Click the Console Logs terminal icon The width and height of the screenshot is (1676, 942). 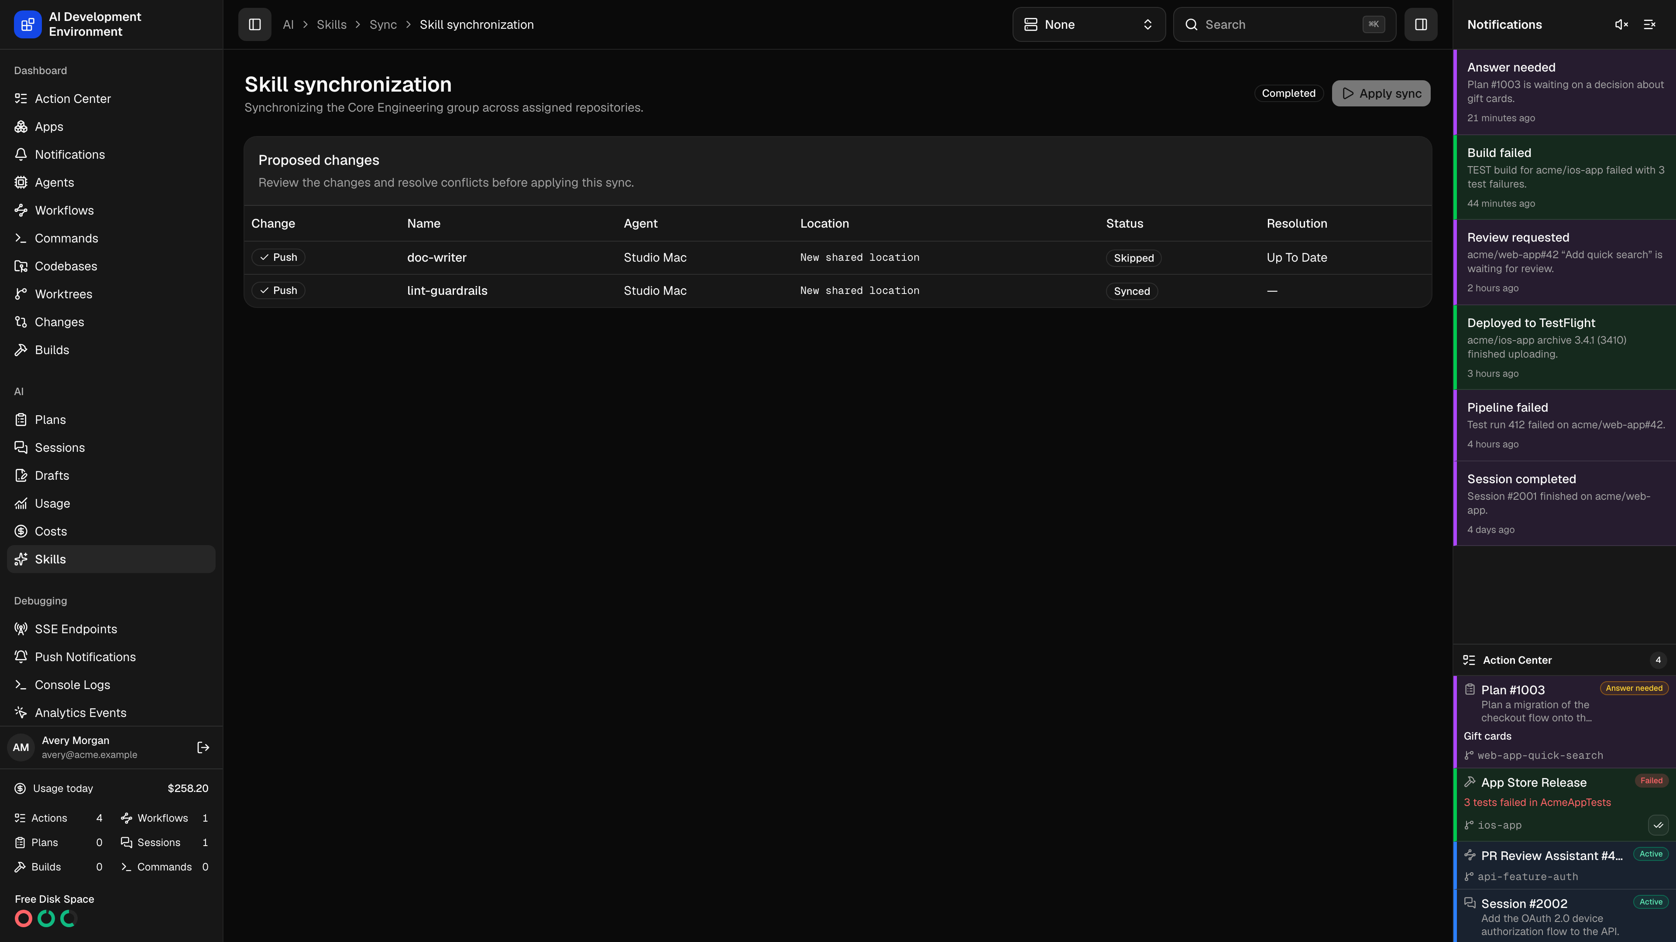[21, 685]
